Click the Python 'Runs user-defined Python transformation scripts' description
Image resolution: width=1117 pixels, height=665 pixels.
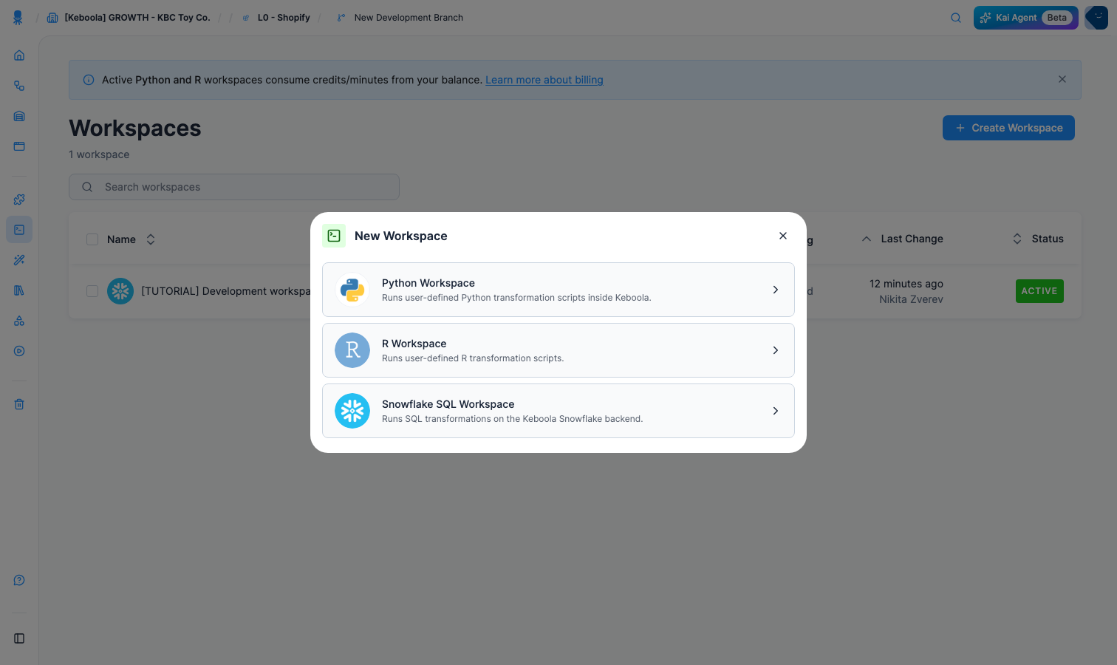pos(516,298)
